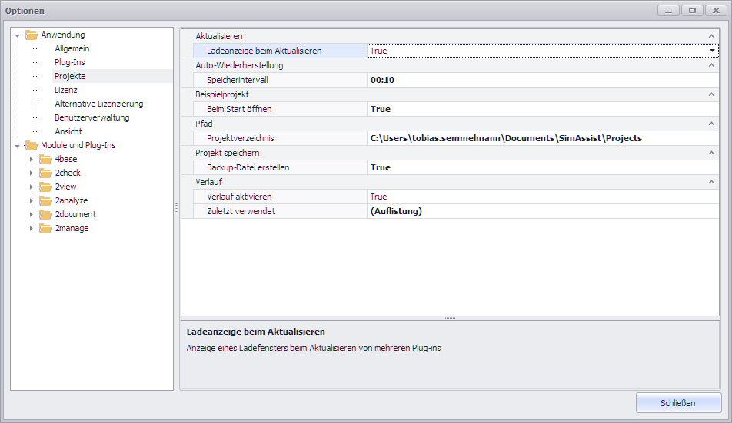Click the 2document folder icon

tap(45, 215)
